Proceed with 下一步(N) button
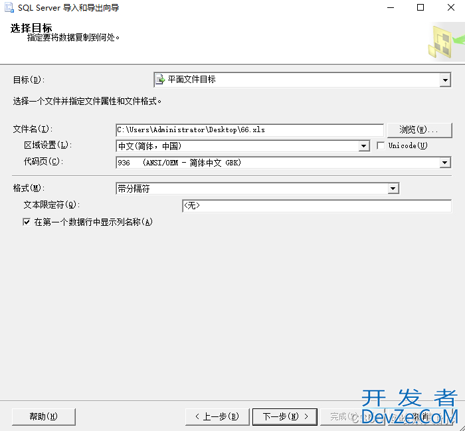Screen dimensions: 465x431 [285, 416]
